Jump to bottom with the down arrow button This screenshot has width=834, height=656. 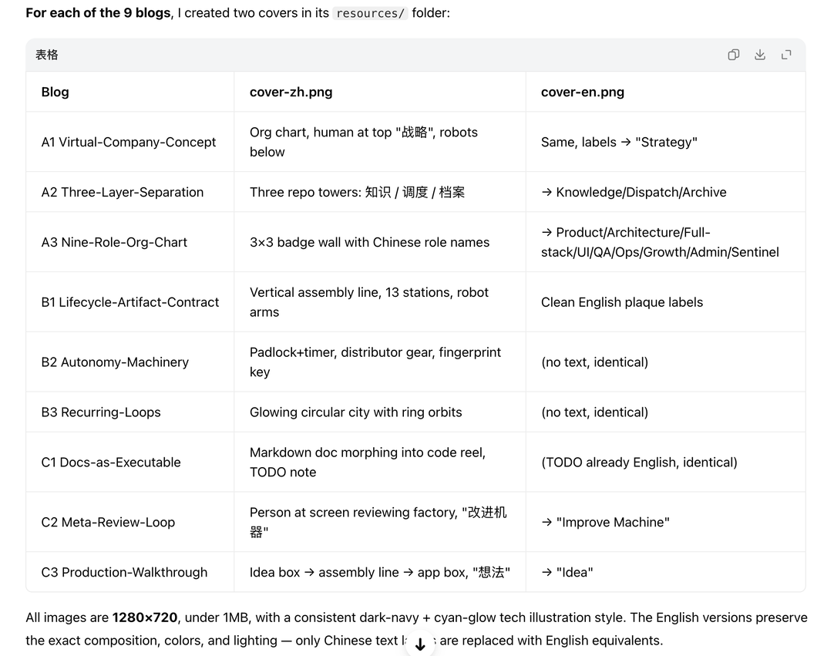(420, 644)
